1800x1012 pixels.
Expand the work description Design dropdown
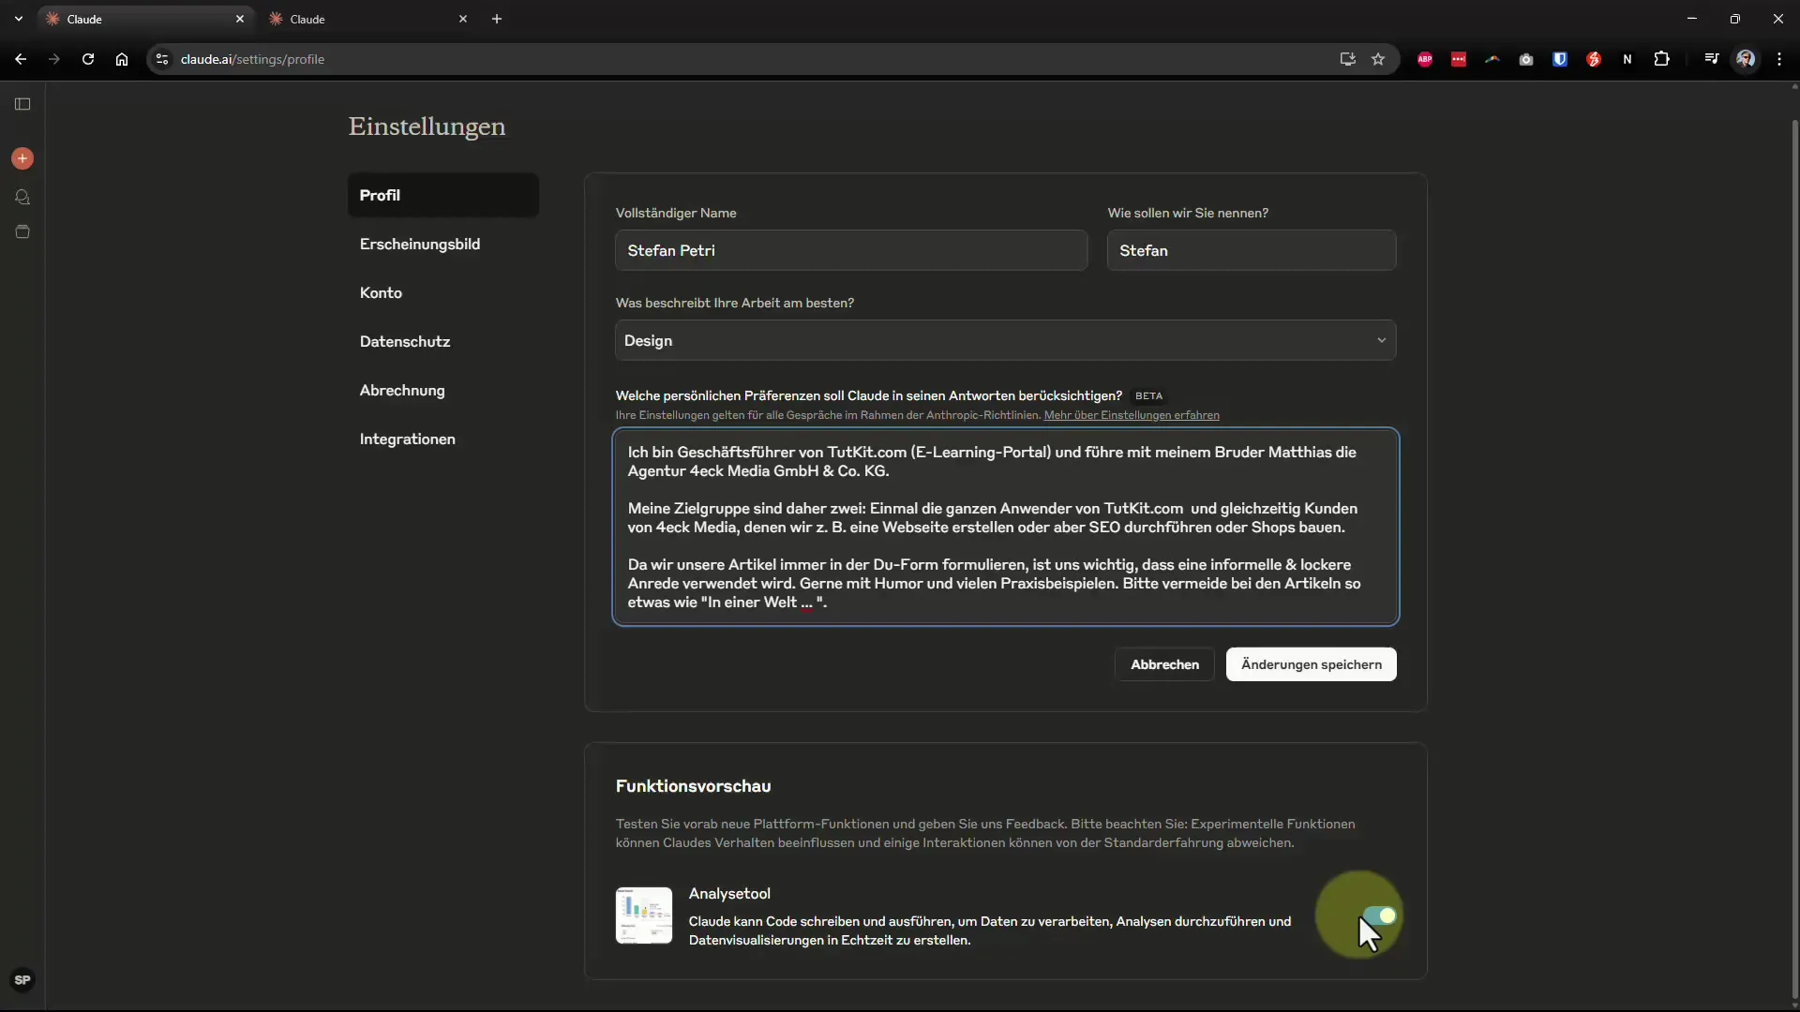[1006, 340]
